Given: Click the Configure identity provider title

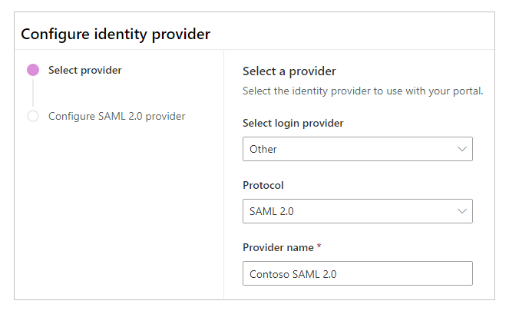Looking at the screenshot, I should (x=115, y=34).
